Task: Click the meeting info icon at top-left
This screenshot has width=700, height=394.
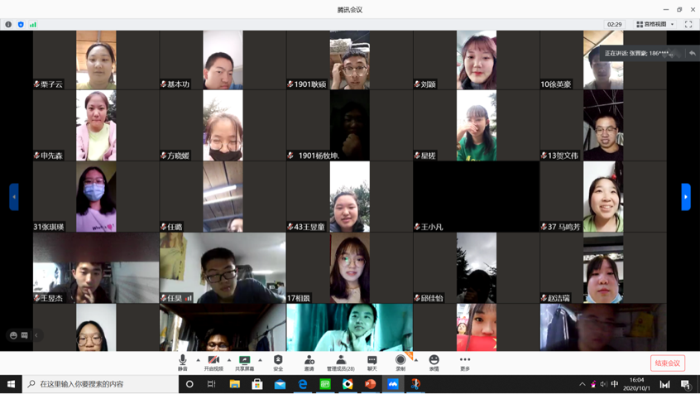Action: (x=8, y=25)
